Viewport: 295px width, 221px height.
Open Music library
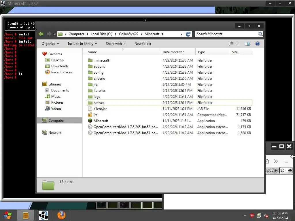53,96
